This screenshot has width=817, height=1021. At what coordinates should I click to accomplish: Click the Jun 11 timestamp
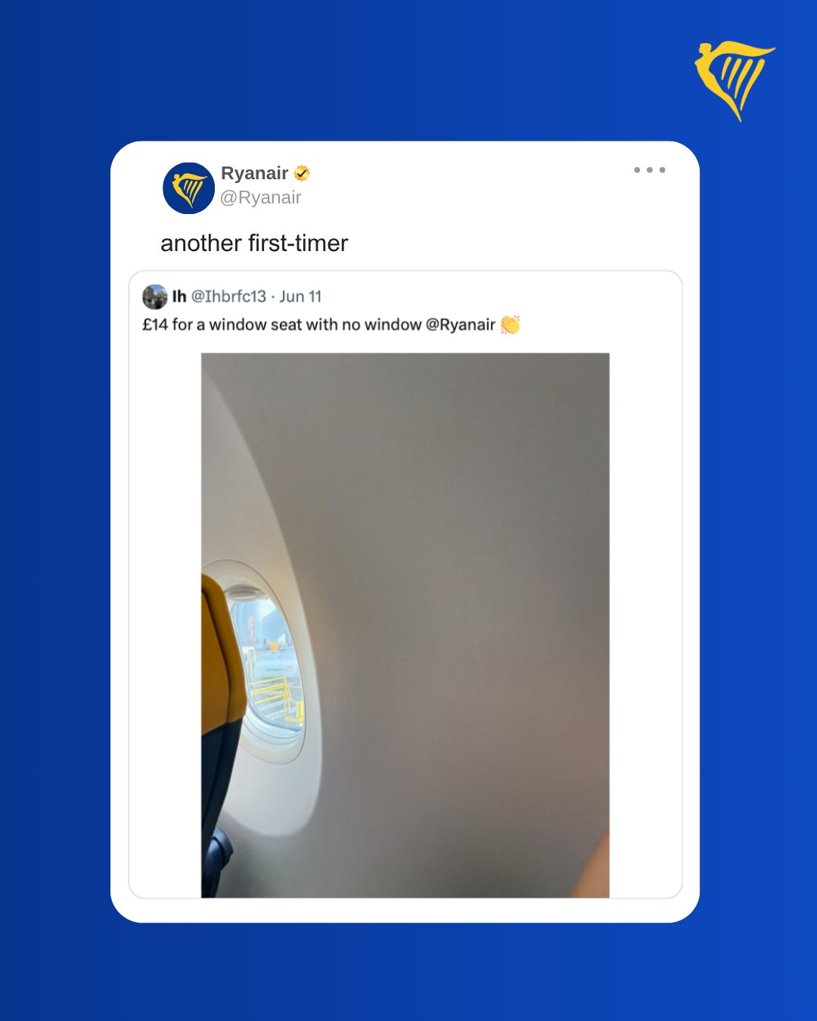pyautogui.click(x=300, y=296)
